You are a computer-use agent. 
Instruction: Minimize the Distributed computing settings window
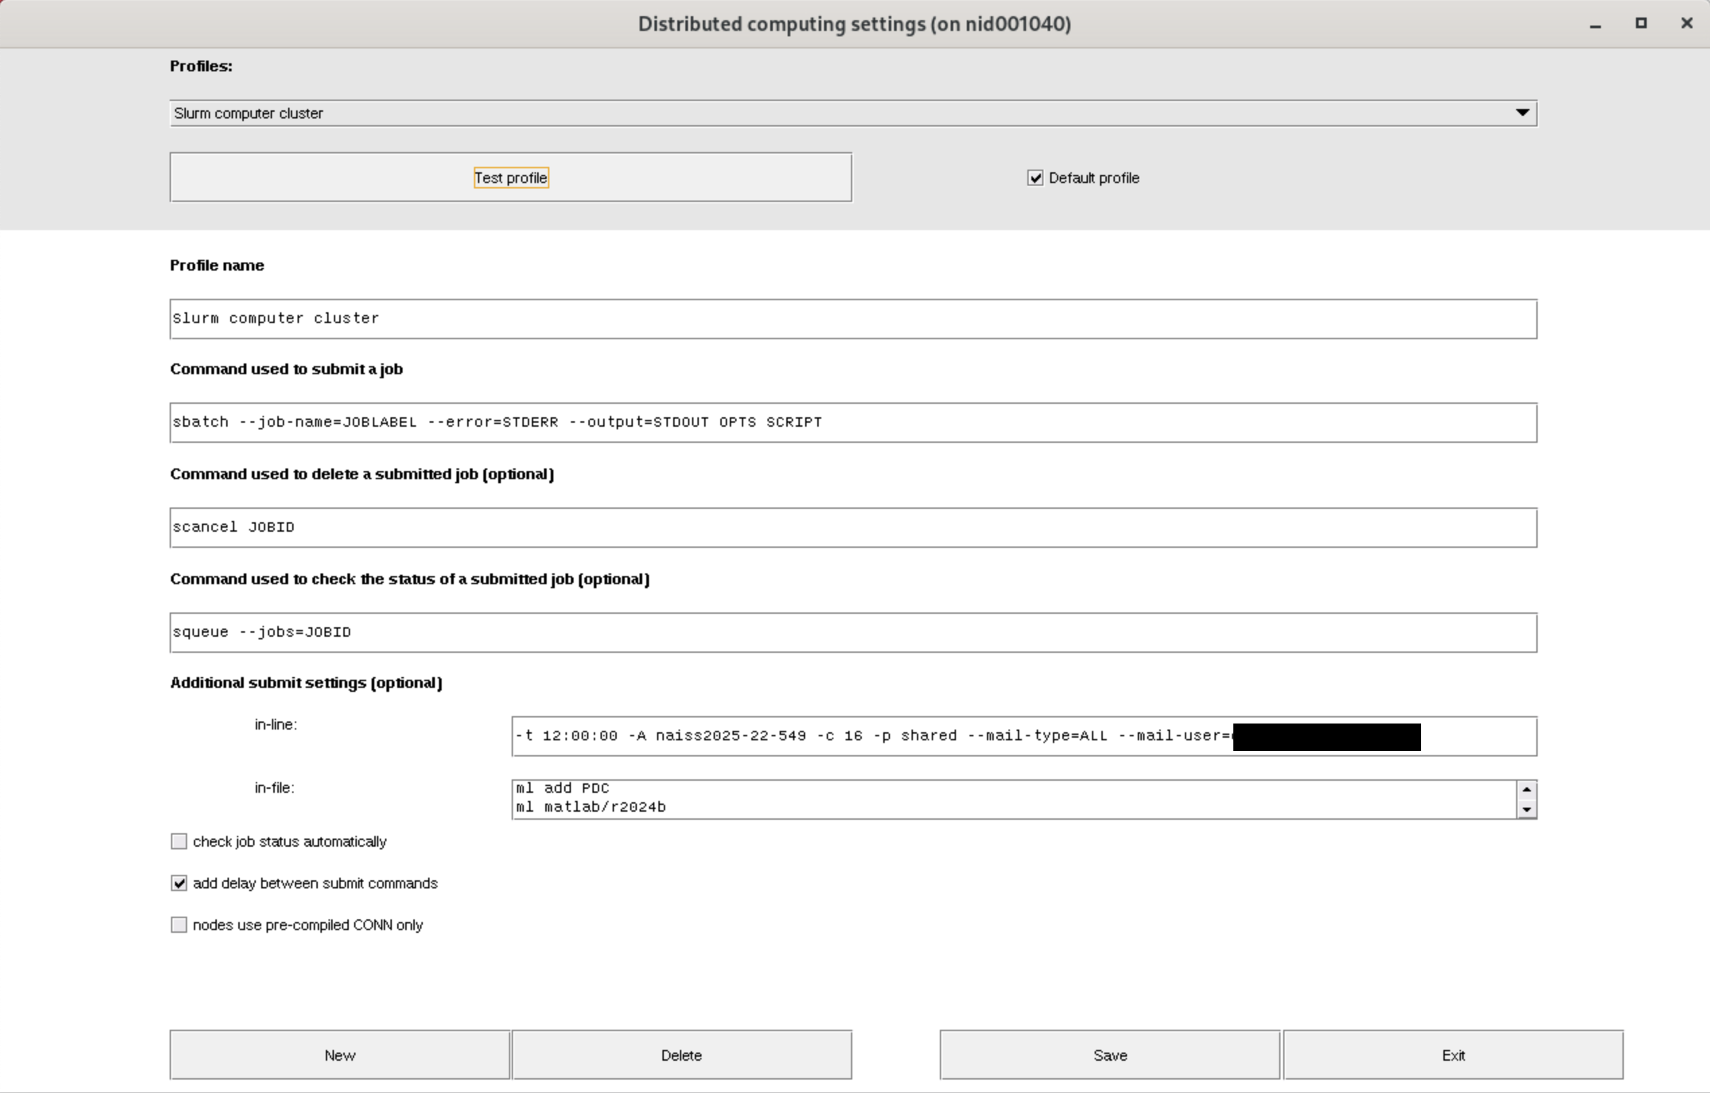1595,24
